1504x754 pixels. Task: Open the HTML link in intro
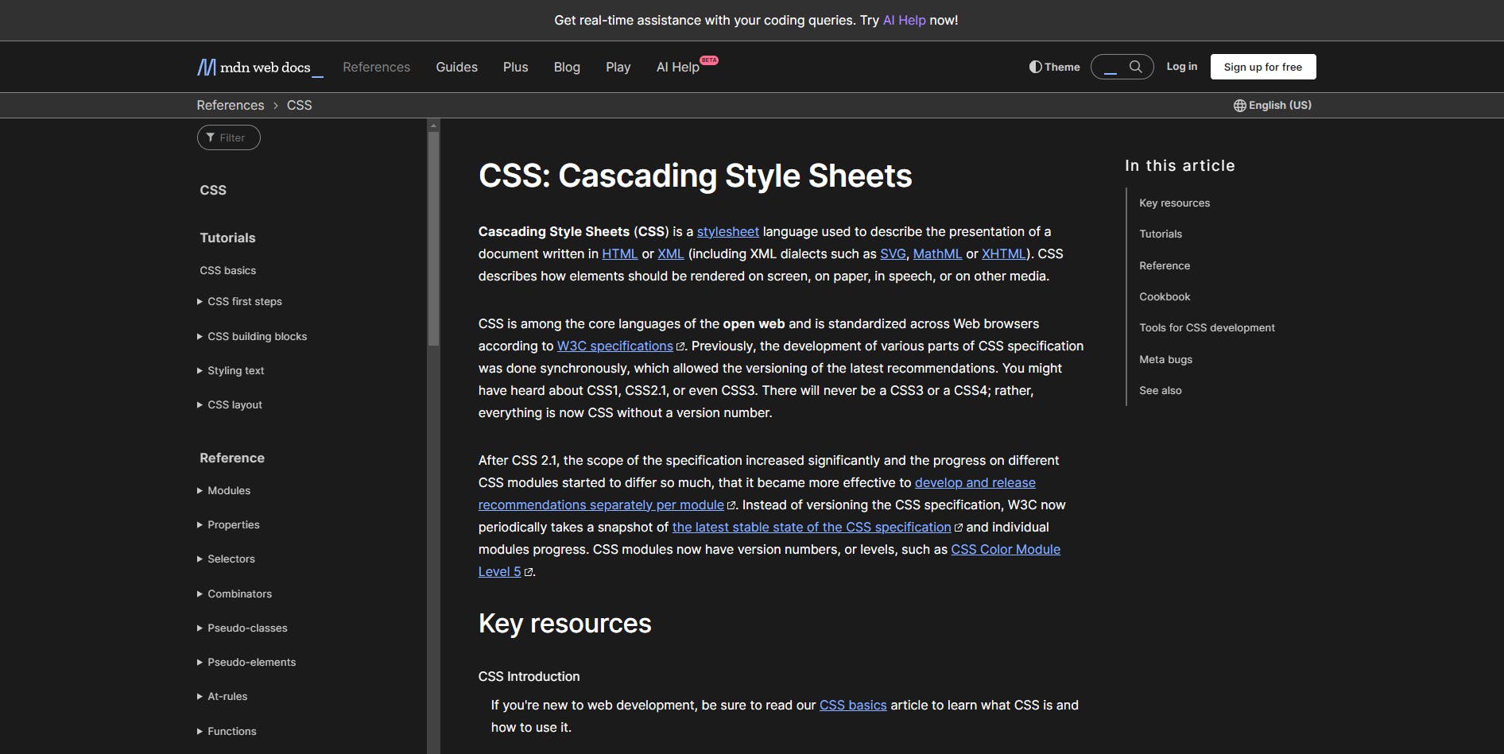click(620, 254)
